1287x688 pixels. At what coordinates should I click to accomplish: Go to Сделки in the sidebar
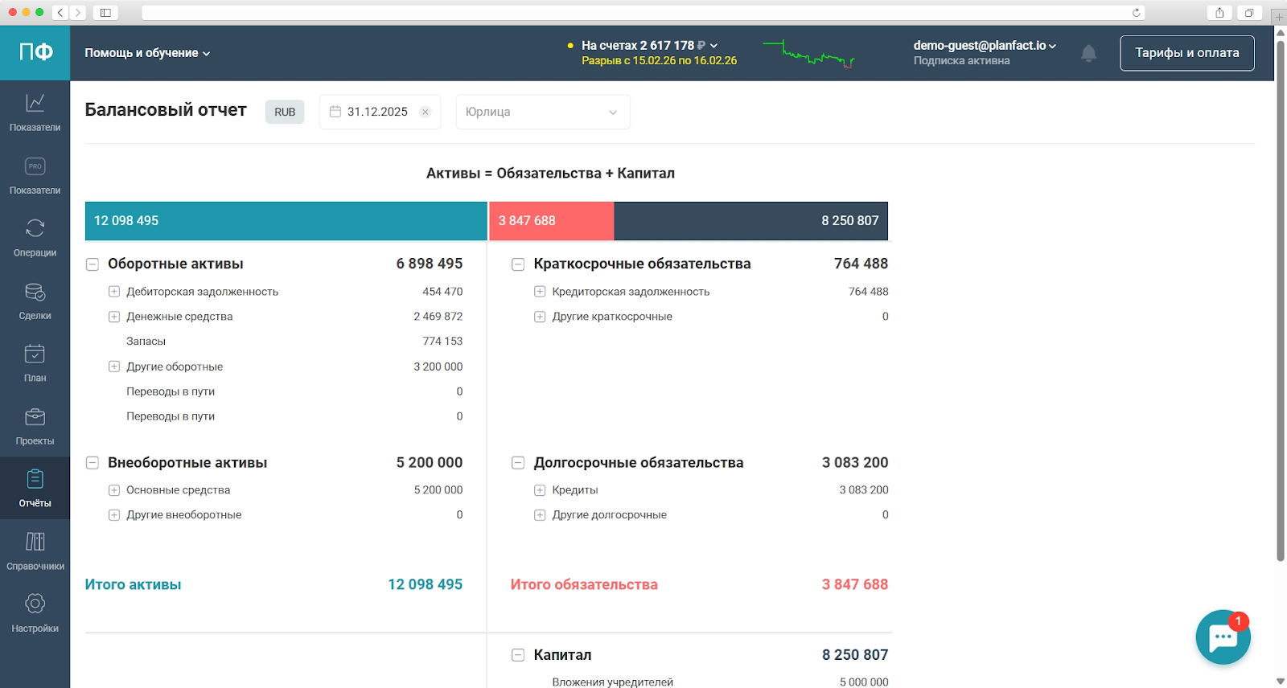35,301
